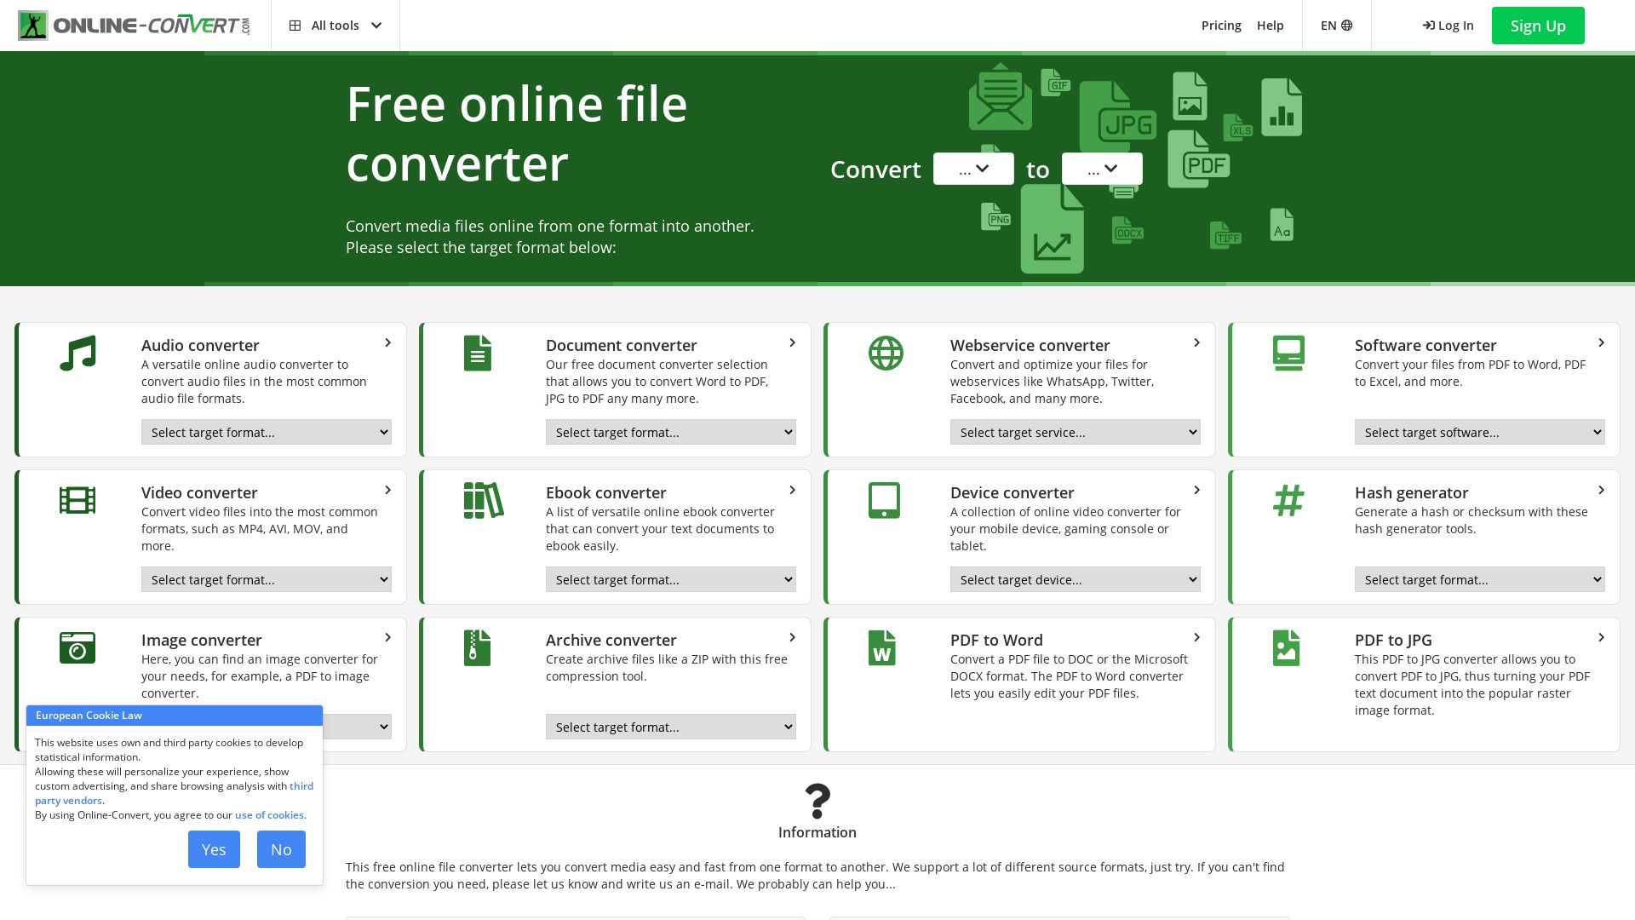
Task: Click the Image converter camera icon
Action: pos(77,647)
